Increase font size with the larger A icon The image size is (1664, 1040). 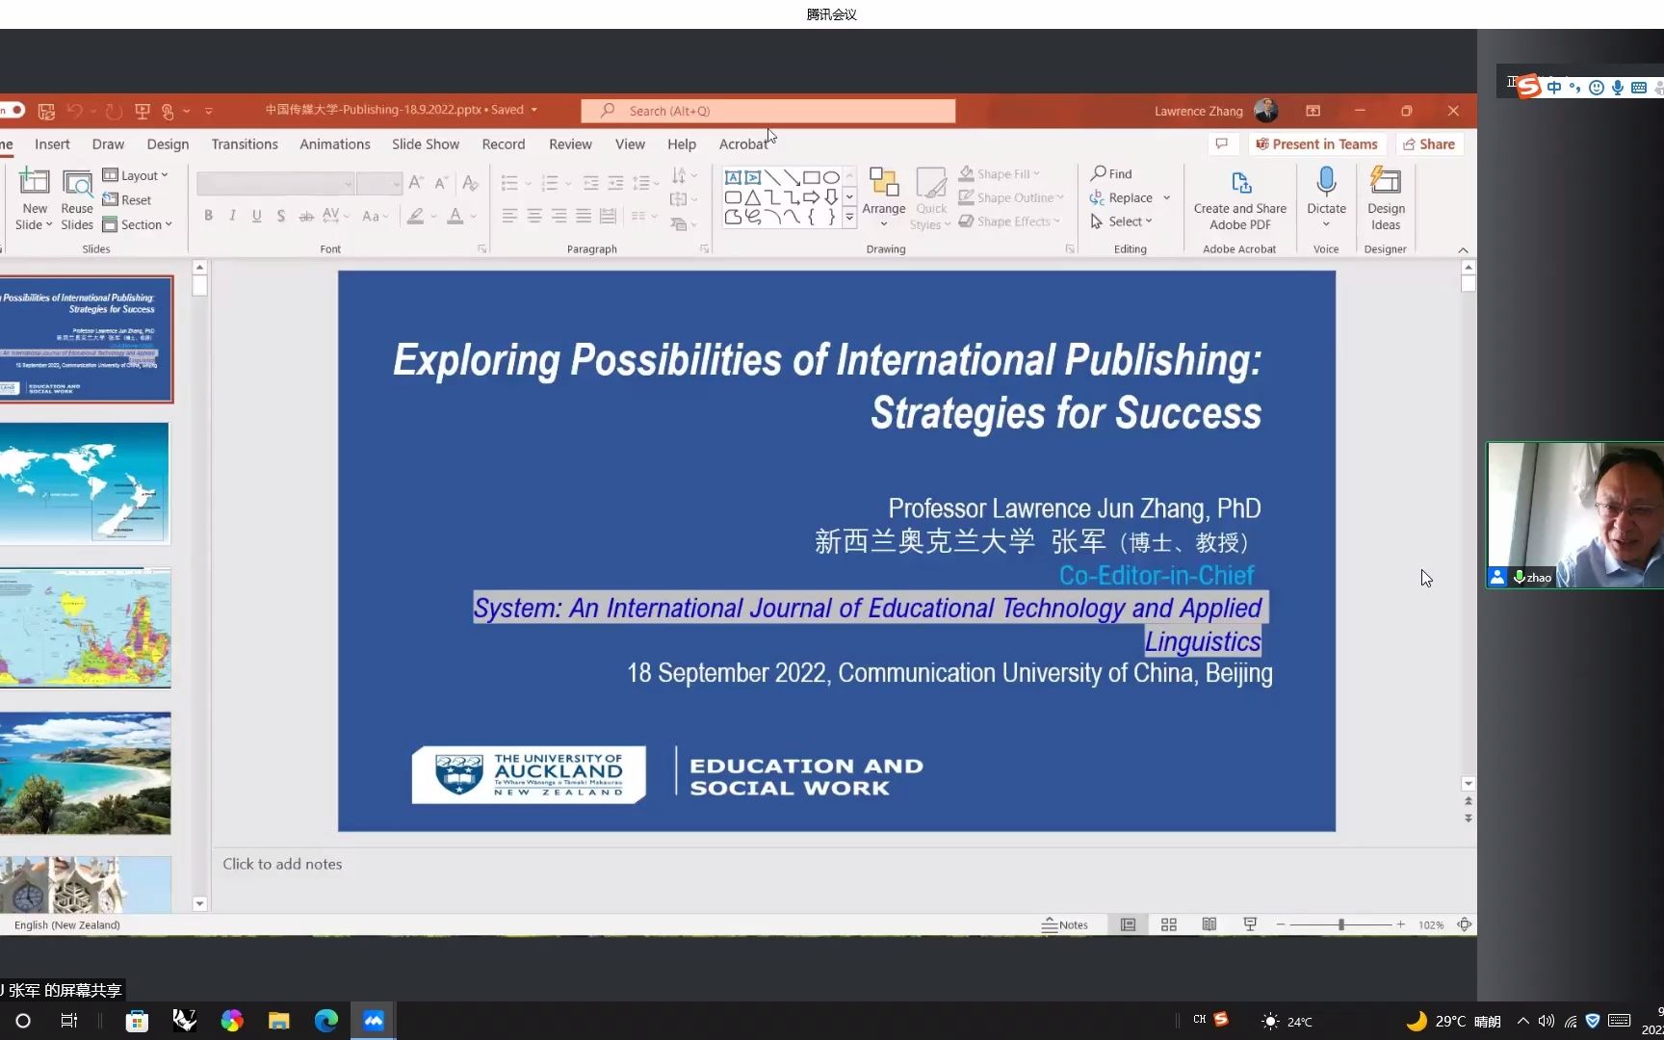pos(416,182)
